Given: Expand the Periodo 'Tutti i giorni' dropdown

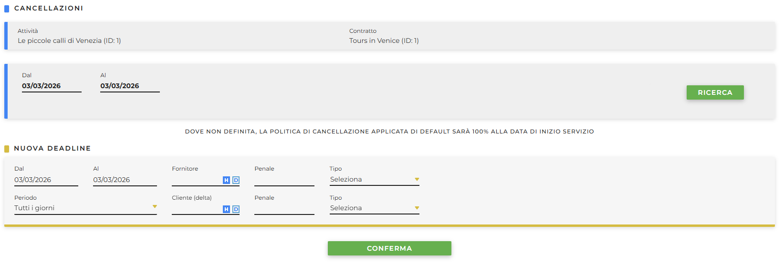Looking at the screenshot, I should tap(85, 208).
